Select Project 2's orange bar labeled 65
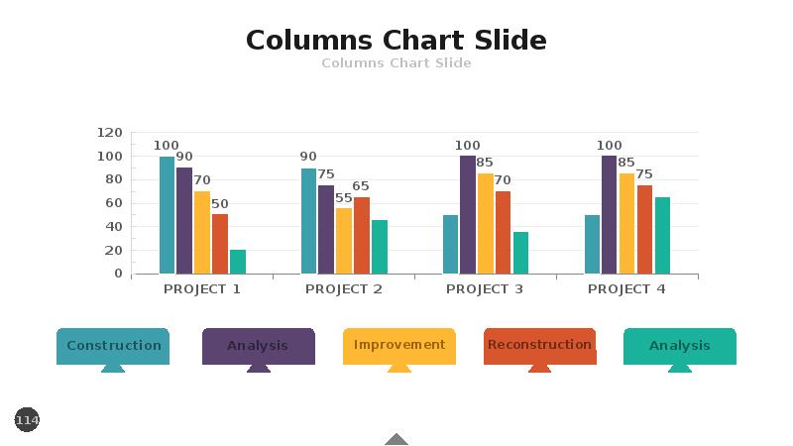The height and width of the screenshot is (446, 793). coord(362,235)
